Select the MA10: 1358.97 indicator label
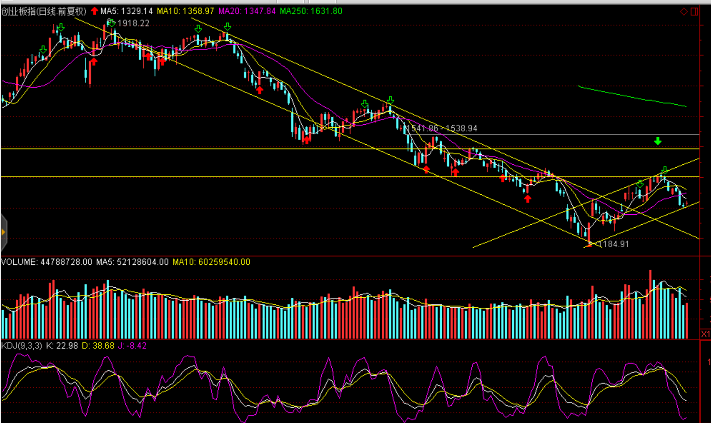Screen dimensions: 711x423 [x=185, y=11]
